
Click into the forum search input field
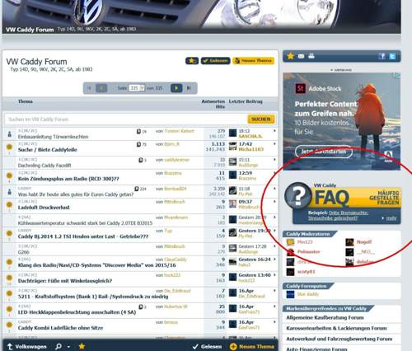point(125,119)
